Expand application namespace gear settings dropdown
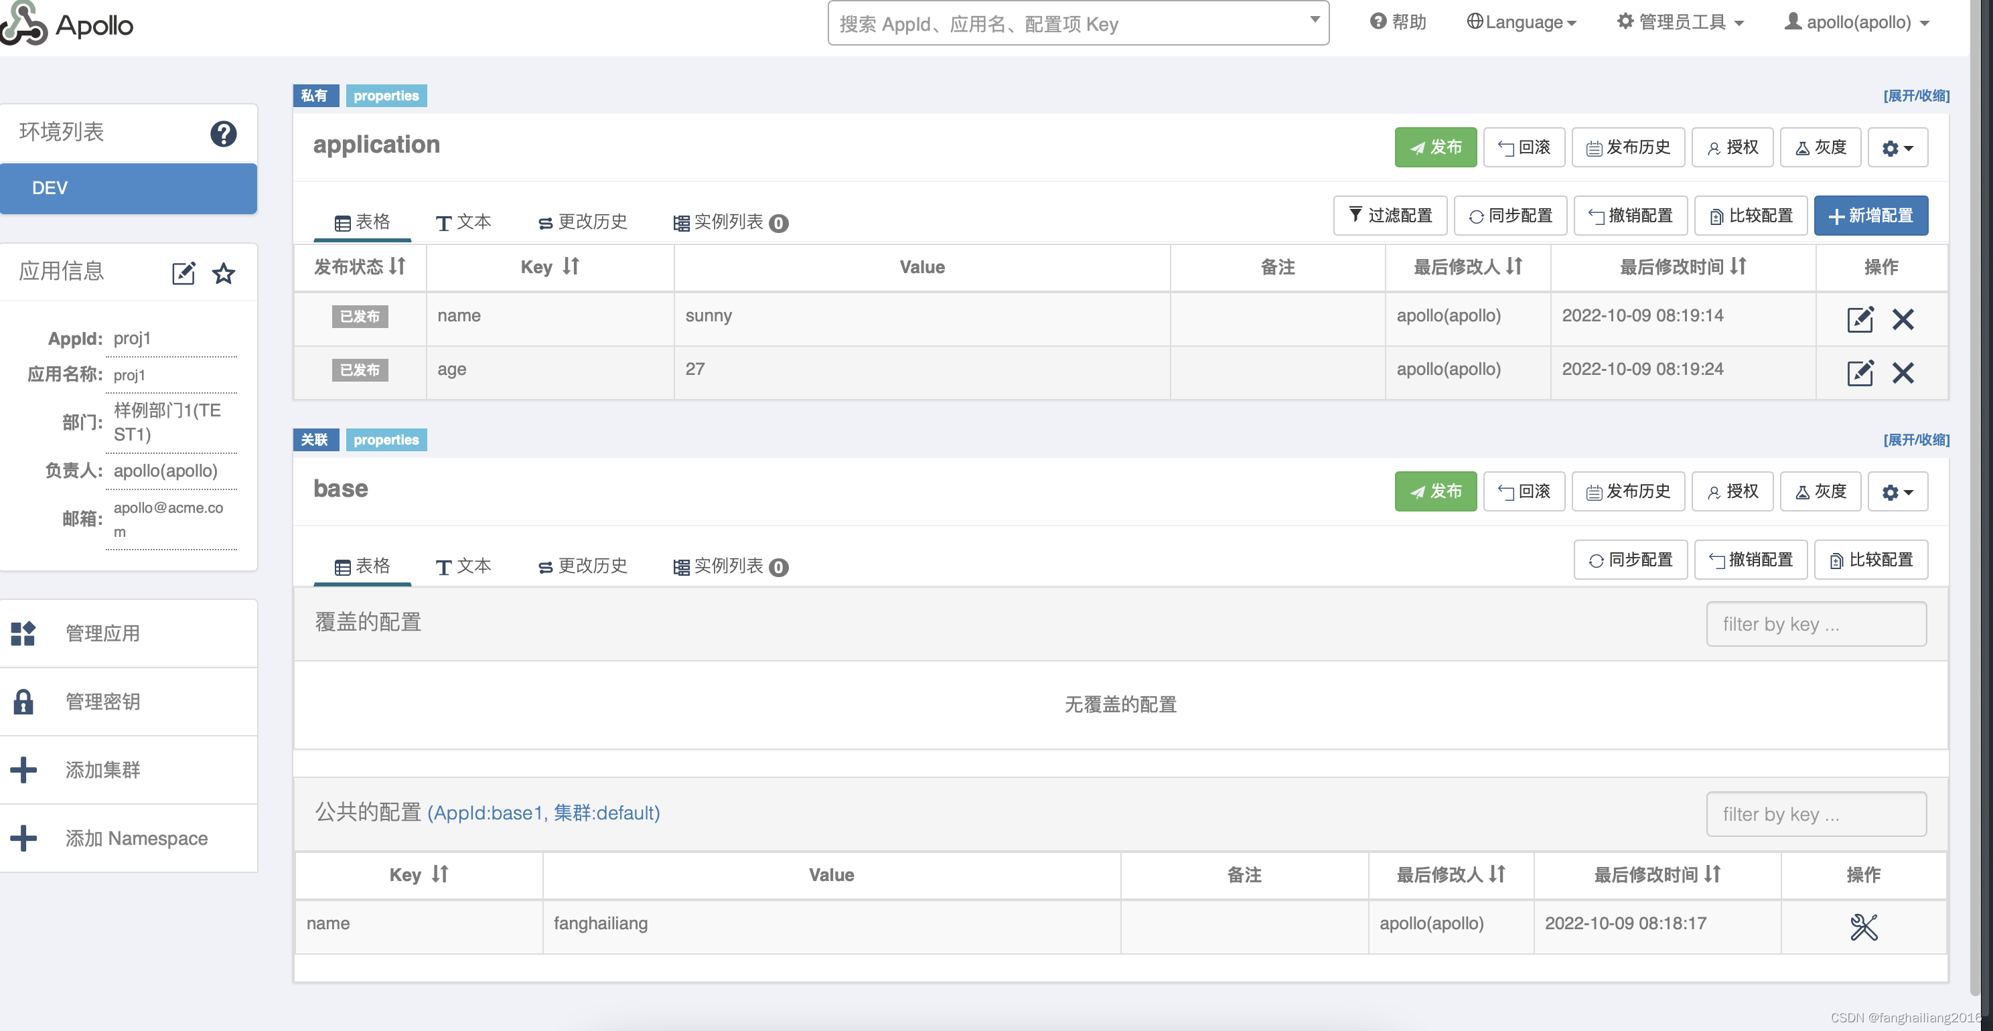The height and width of the screenshot is (1031, 1993). [1897, 148]
